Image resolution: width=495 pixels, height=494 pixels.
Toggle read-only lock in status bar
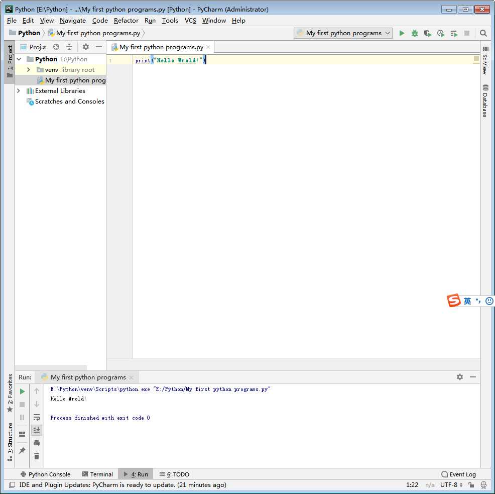coord(471,484)
